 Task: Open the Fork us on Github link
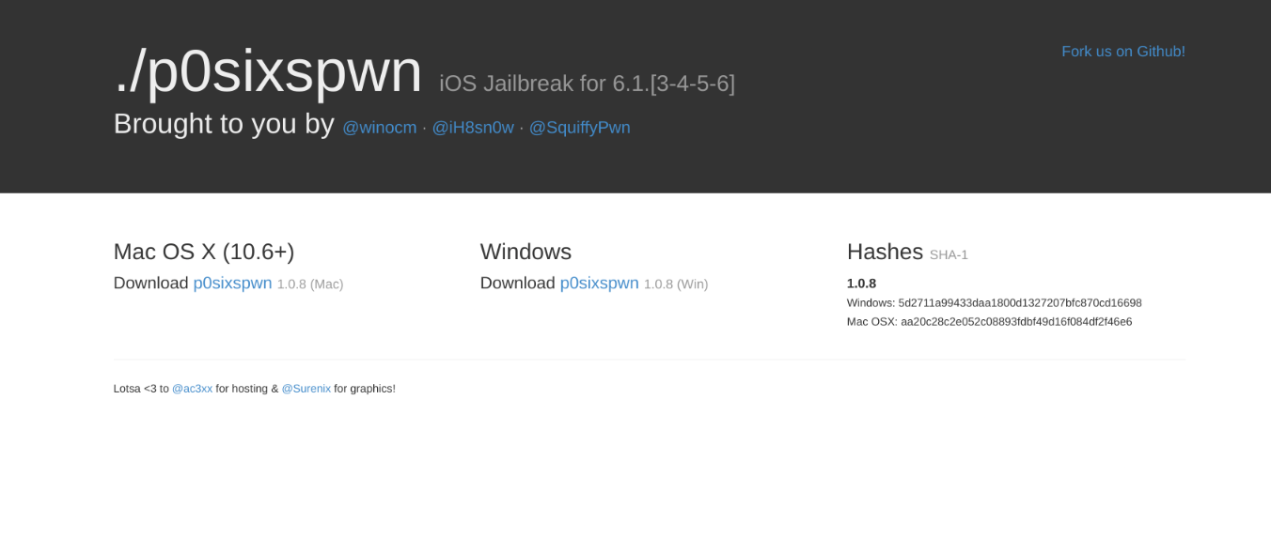(x=1122, y=52)
